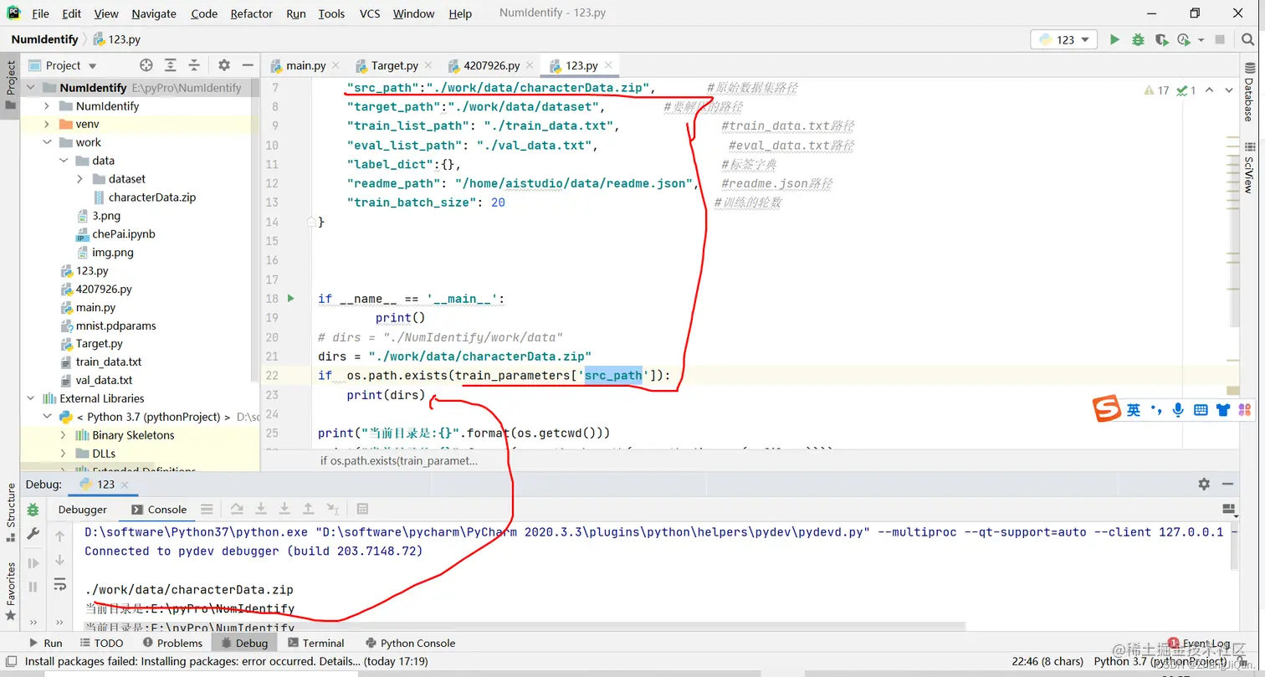
Task: Click Step Out icon in debug toolbar
Action: click(x=308, y=509)
